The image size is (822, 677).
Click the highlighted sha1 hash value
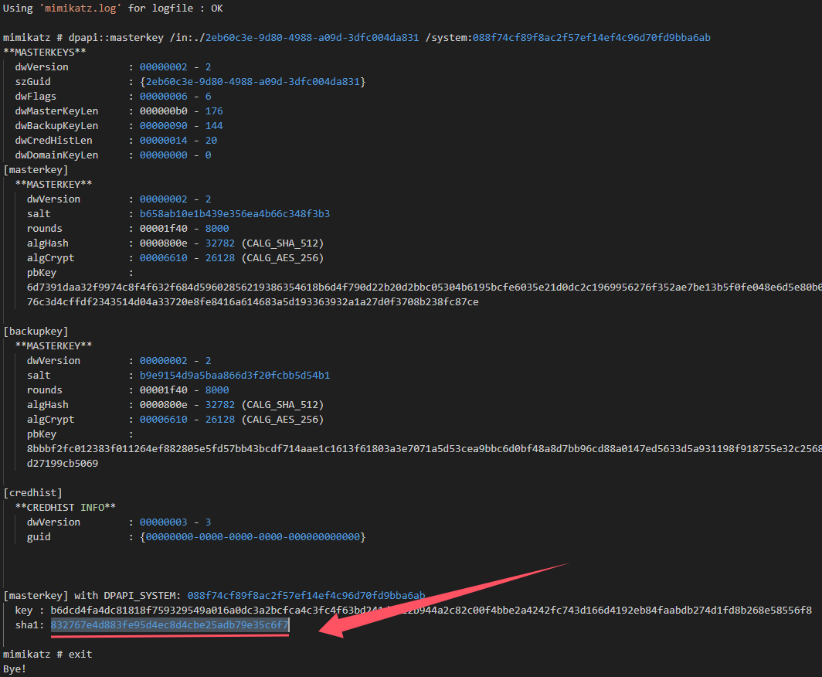tap(170, 625)
